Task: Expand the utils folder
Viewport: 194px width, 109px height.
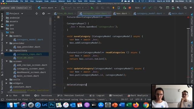Action: pos(7,79)
